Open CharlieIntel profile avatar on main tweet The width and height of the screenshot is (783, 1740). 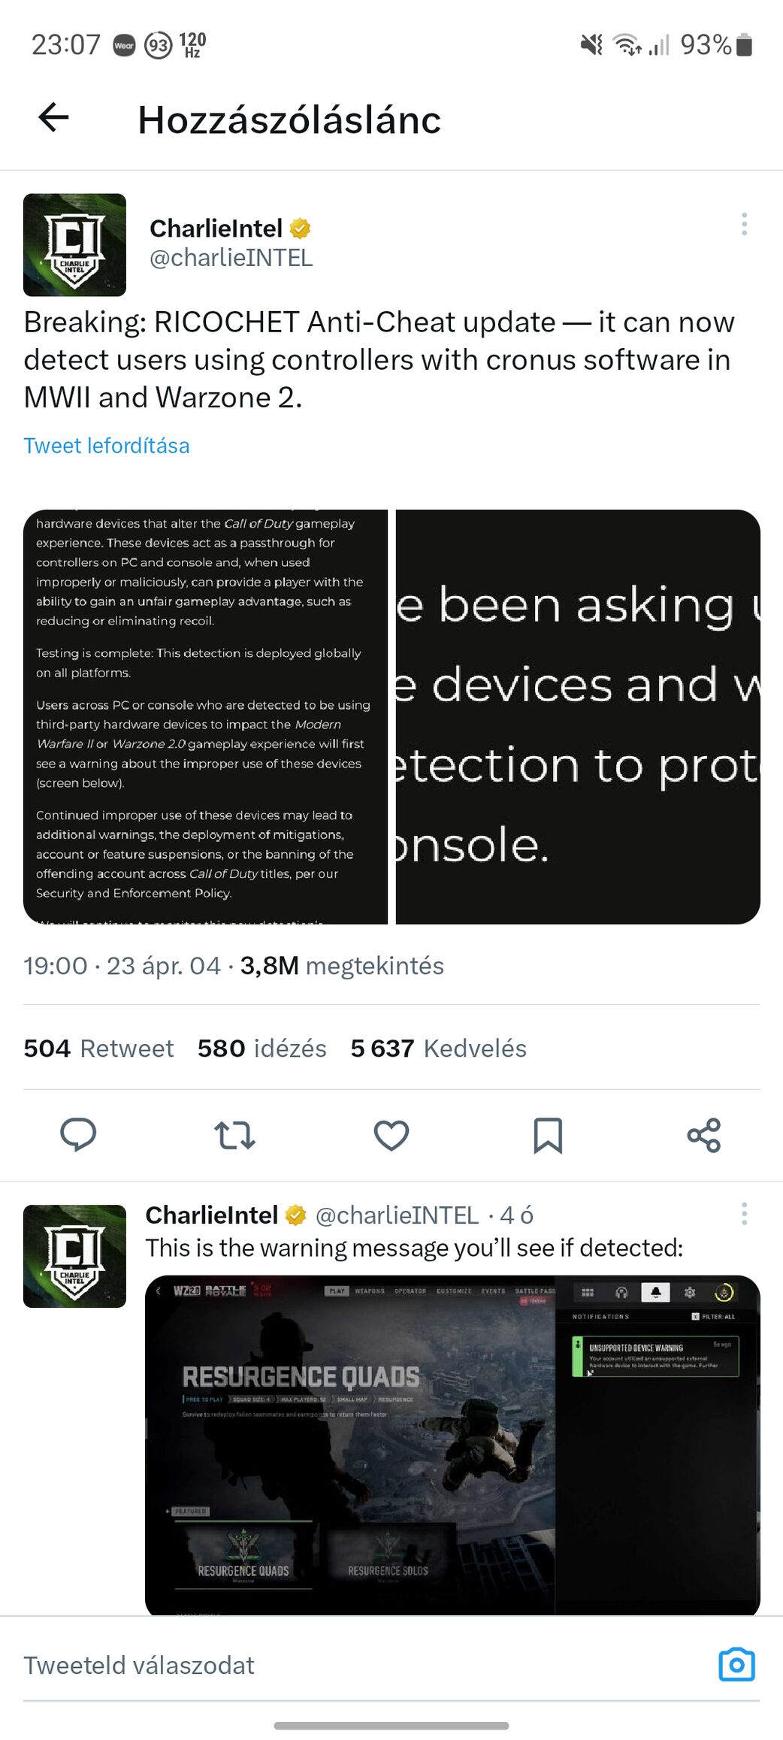(74, 245)
